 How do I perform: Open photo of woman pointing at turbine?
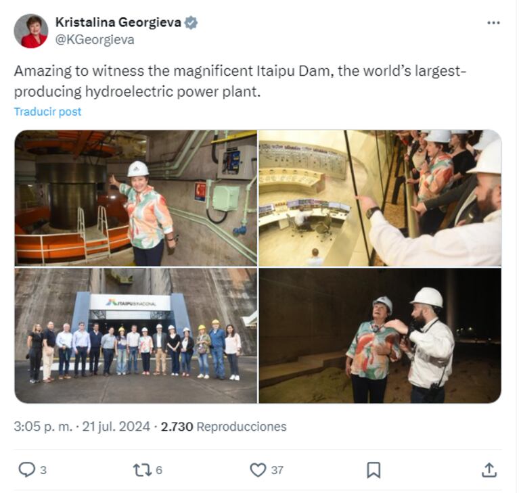click(135, 198)
